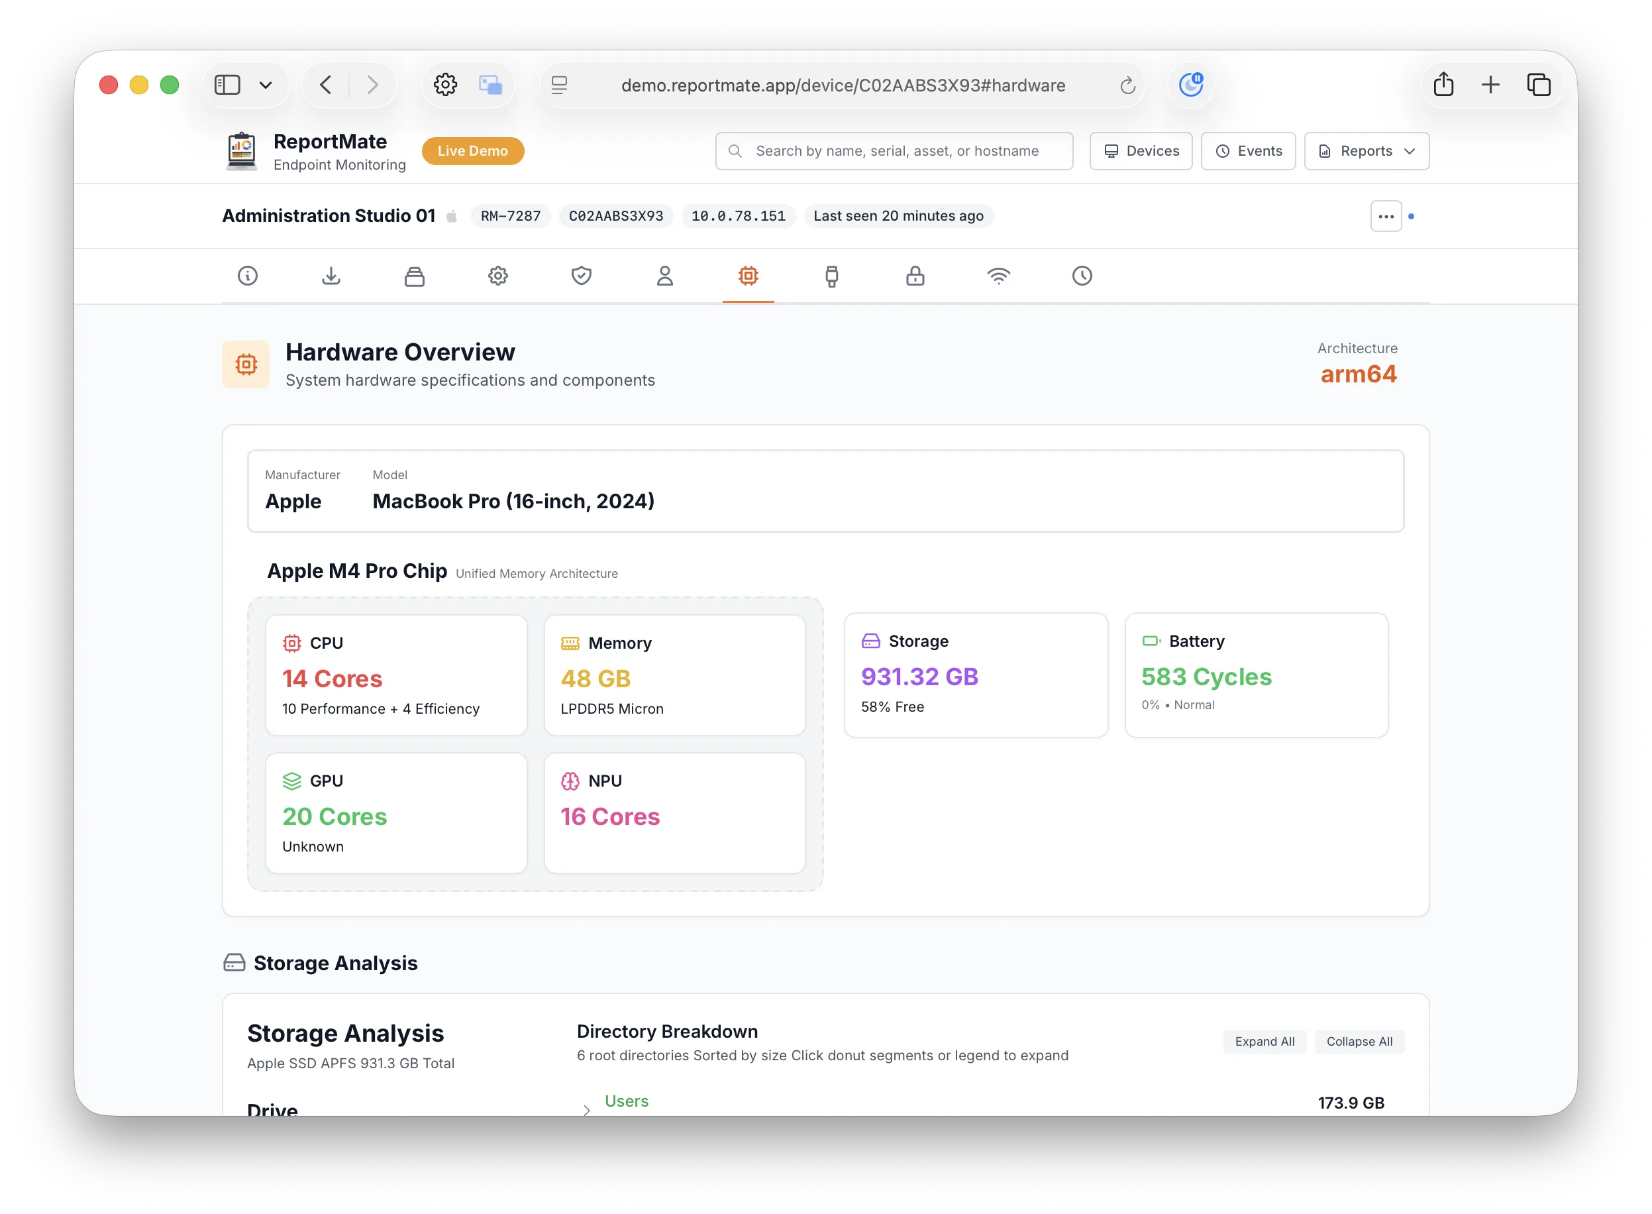Screen dimensions: 1652x1214
Task: Open the sidebar tab group dropdown arrow
Action: (266, 85)
